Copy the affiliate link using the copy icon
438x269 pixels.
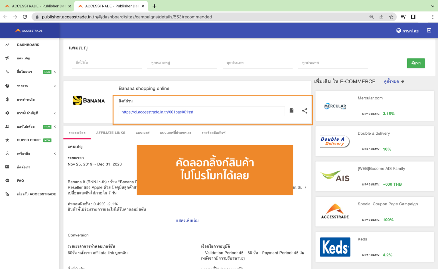(291, 111)
